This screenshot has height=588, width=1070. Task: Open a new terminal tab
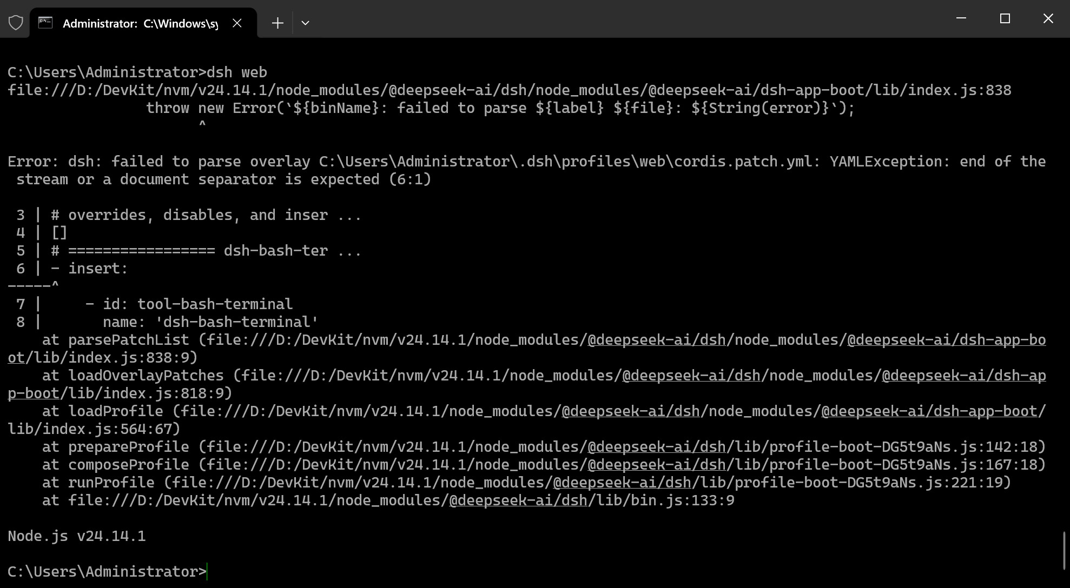[278, 23]
